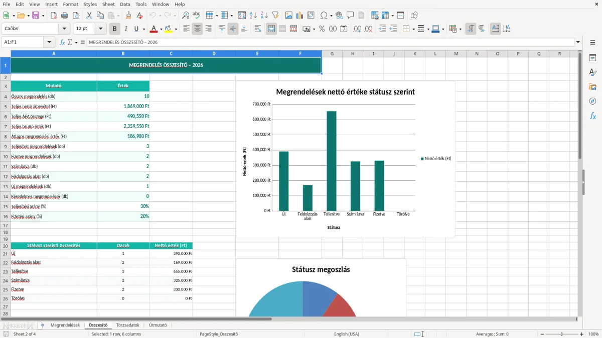602x338 pixels.
Task: Toggle Center Vertically alignment
Action: [x=233, y=29]
